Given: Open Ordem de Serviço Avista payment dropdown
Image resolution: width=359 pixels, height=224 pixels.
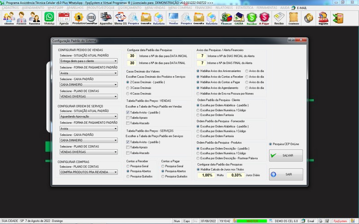Looking at the screenshot, I should click(x=88, y=129).
